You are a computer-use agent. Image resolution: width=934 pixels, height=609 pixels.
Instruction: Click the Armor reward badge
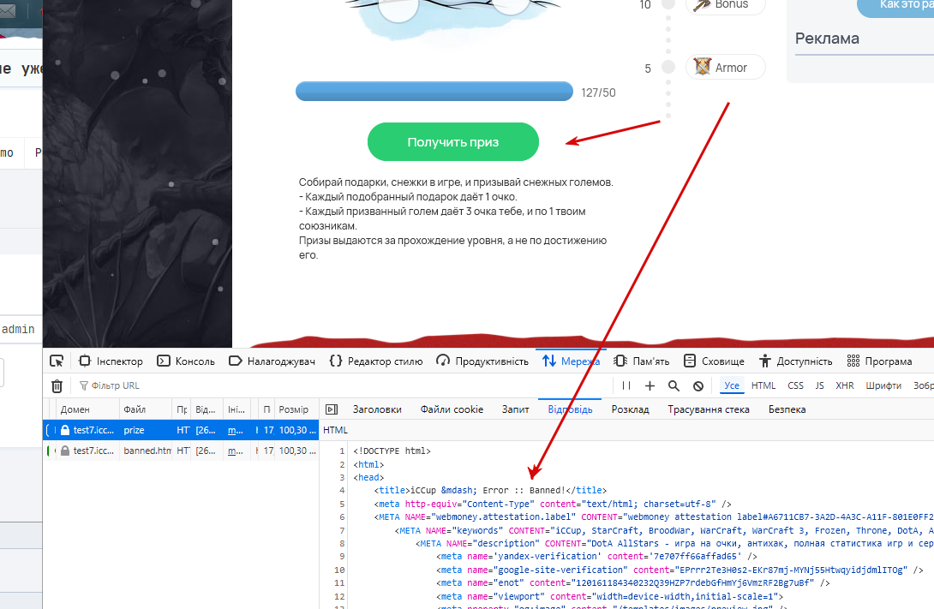click(726, 68)
